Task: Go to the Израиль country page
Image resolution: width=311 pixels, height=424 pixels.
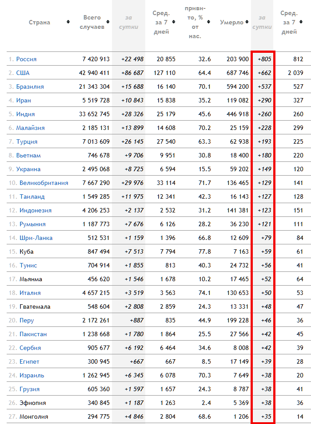Action: click(x=32, y=375)
